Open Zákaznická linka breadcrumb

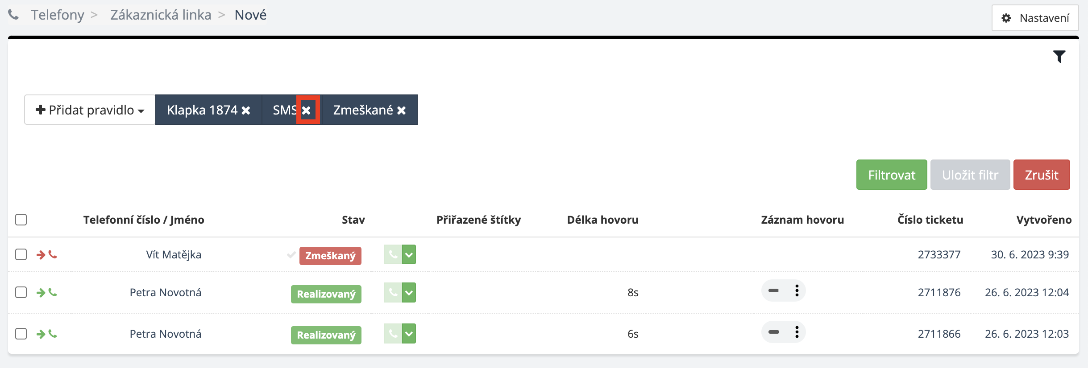pyautogui.click(x=161, y=15)
